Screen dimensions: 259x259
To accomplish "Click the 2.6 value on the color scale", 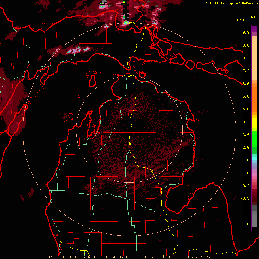I will (x=246, y=148).
